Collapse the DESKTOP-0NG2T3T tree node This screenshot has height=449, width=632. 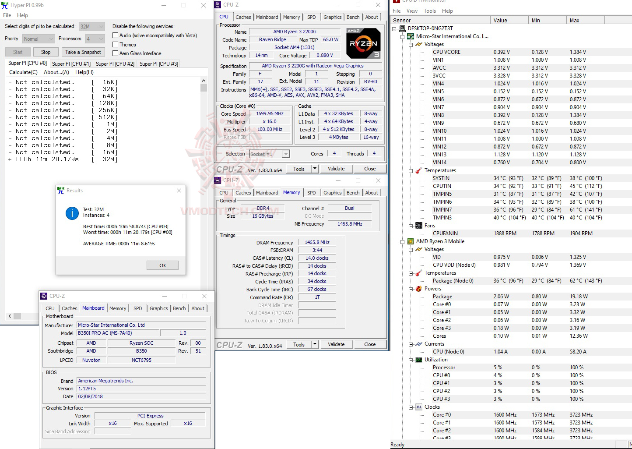point(394,28)
